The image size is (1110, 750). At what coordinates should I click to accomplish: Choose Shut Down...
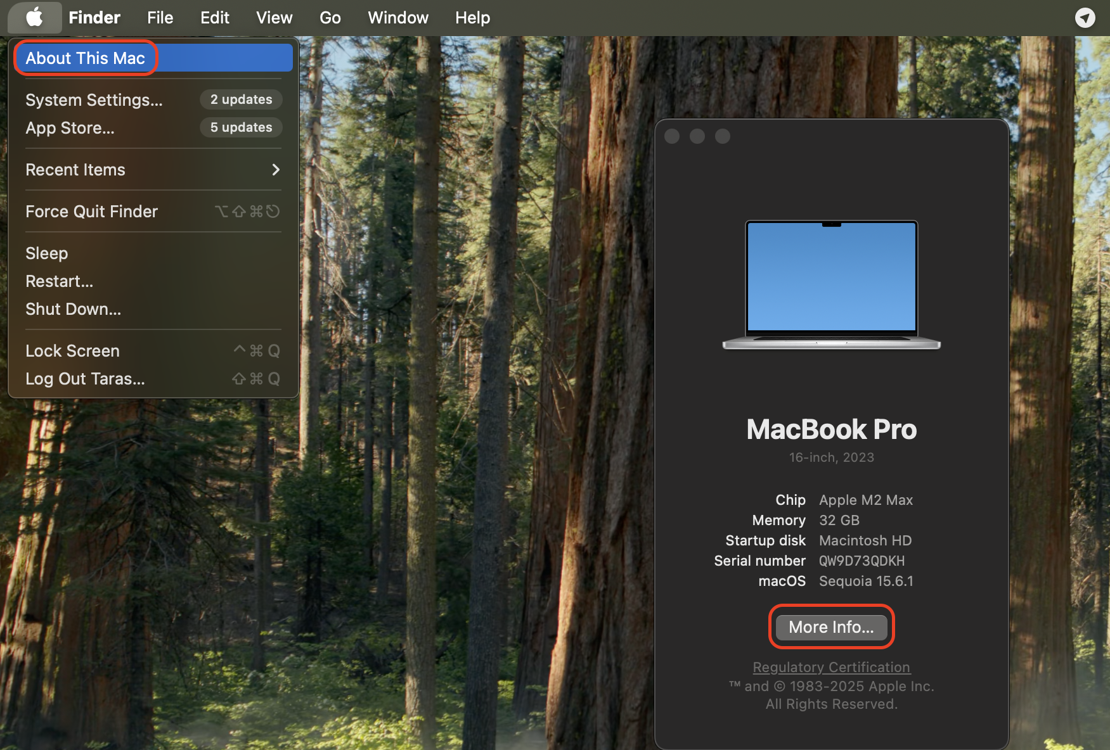point(73,309)
